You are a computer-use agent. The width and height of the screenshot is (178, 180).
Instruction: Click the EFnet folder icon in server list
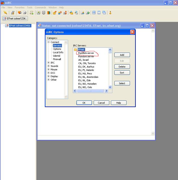(x=75, y=50)
